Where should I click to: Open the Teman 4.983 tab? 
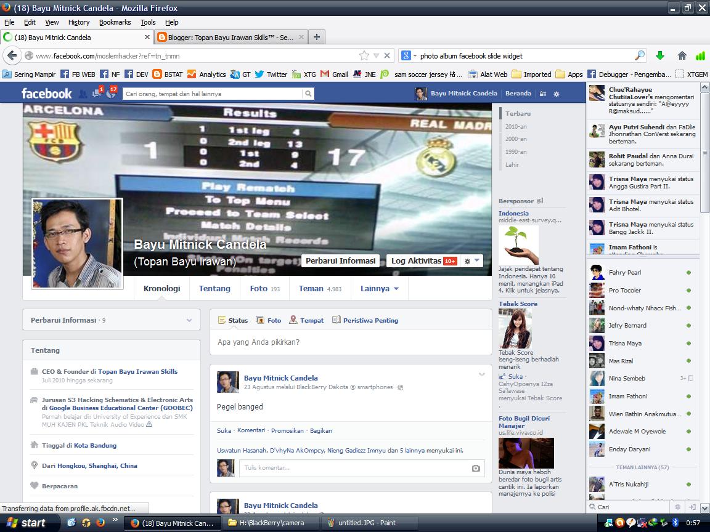point(320,289)
